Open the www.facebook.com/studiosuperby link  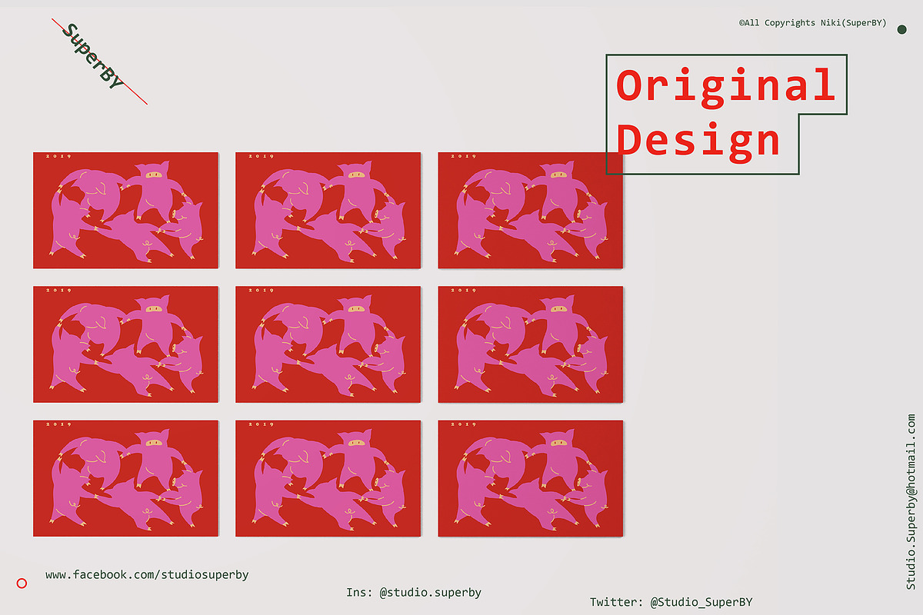[147, 575]
